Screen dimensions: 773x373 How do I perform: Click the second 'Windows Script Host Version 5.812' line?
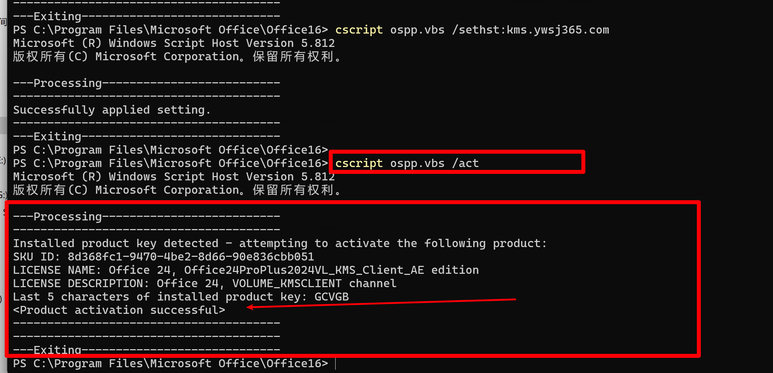pyautogui.click(x=174, y=177)
